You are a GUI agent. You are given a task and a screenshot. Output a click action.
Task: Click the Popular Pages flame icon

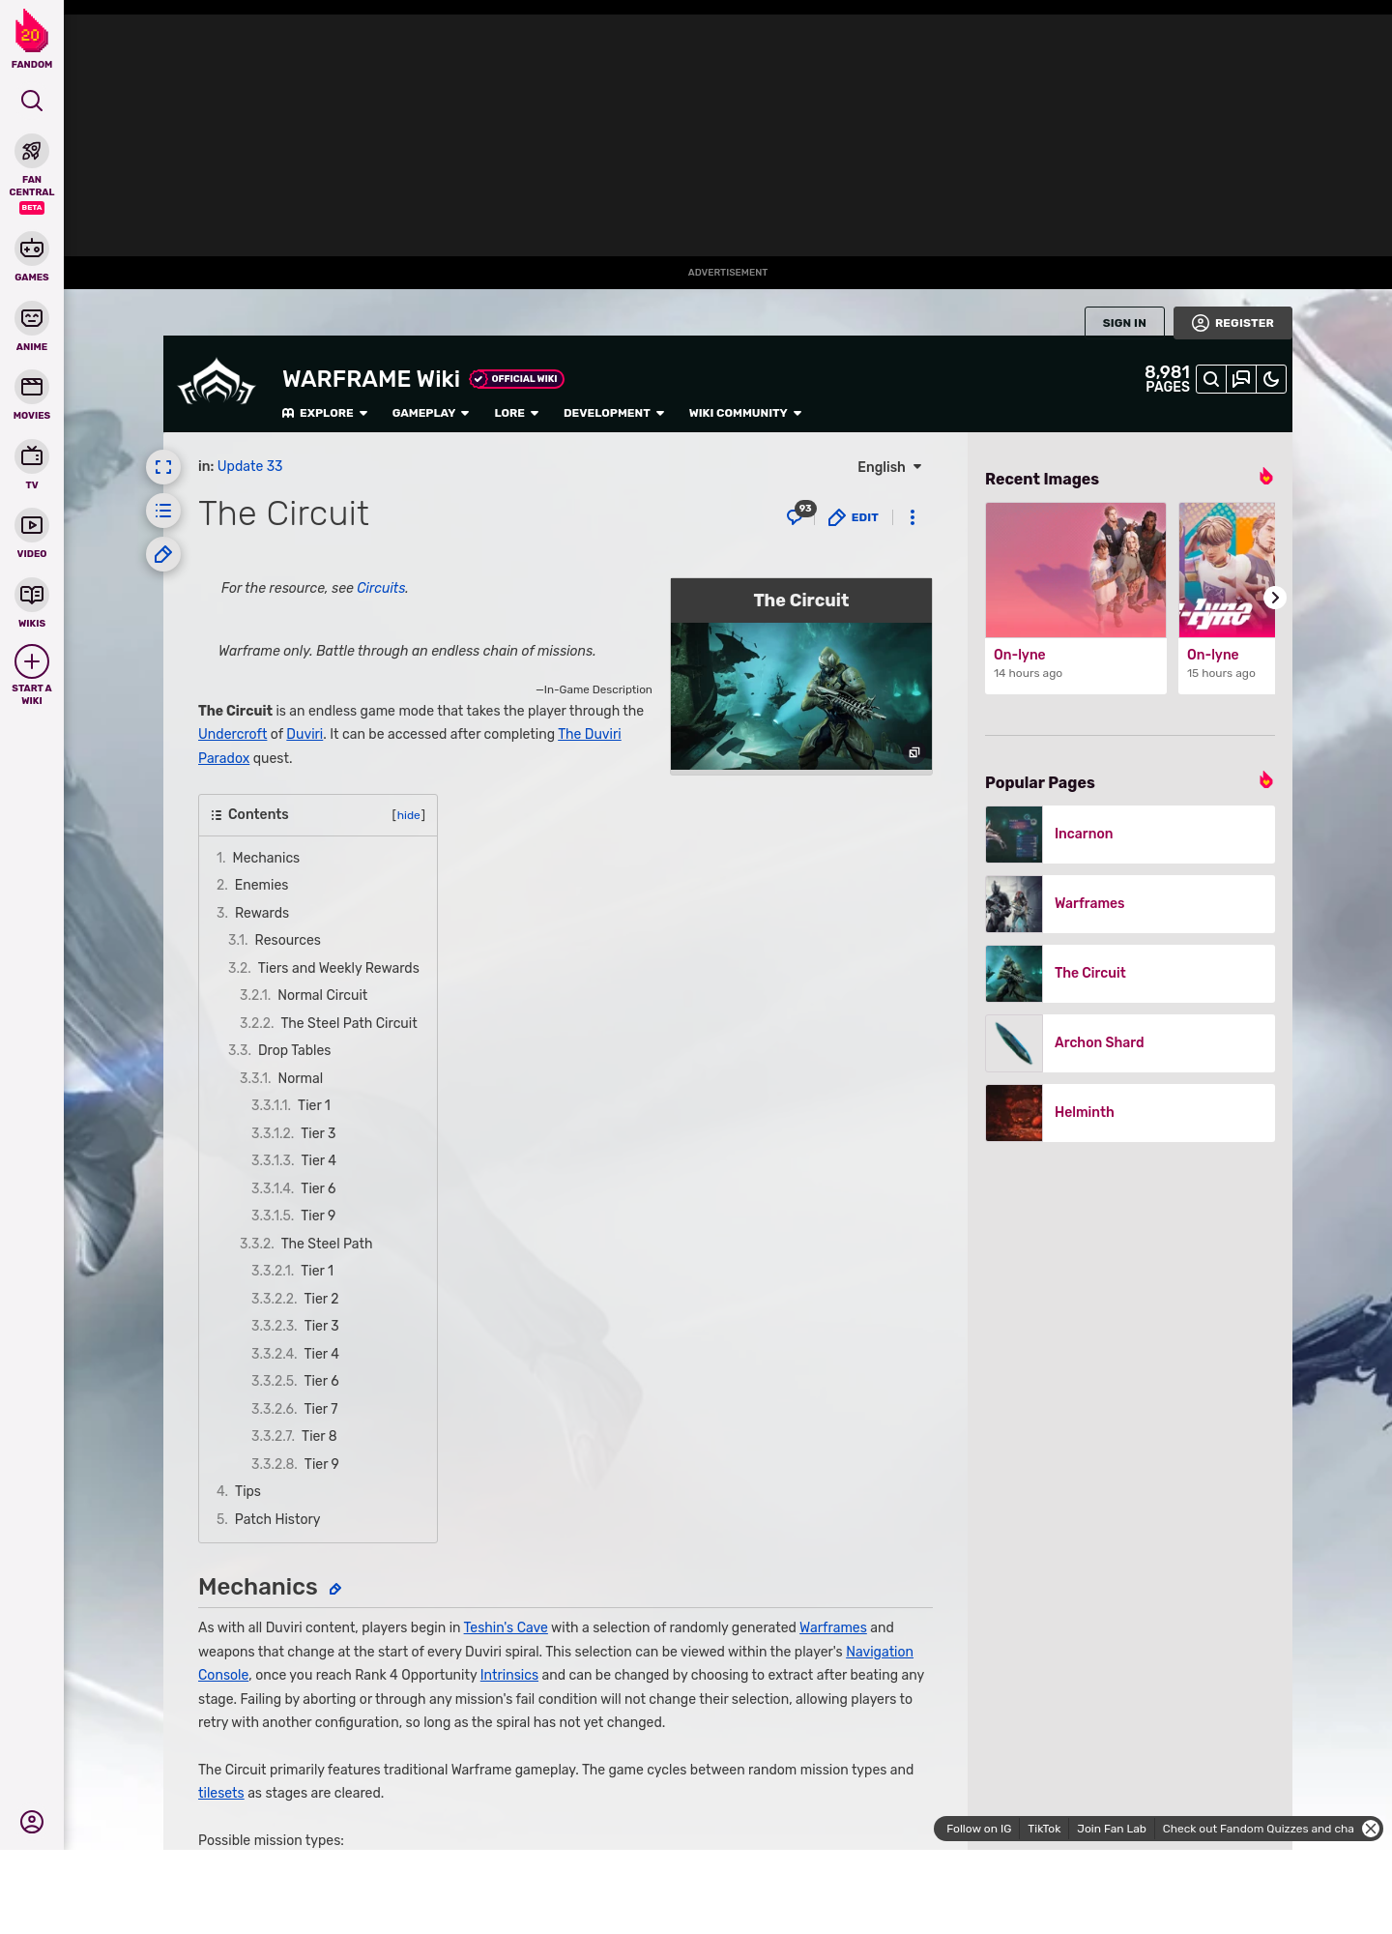1265,780
